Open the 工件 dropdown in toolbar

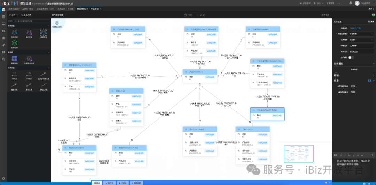(x=14, y=15)
